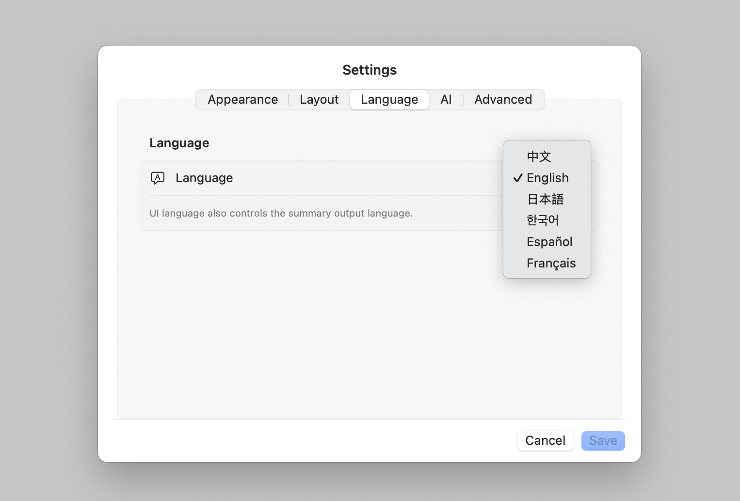740x501 pixels.
Task: Click the Language row label
Action: (x=204, y=178)
